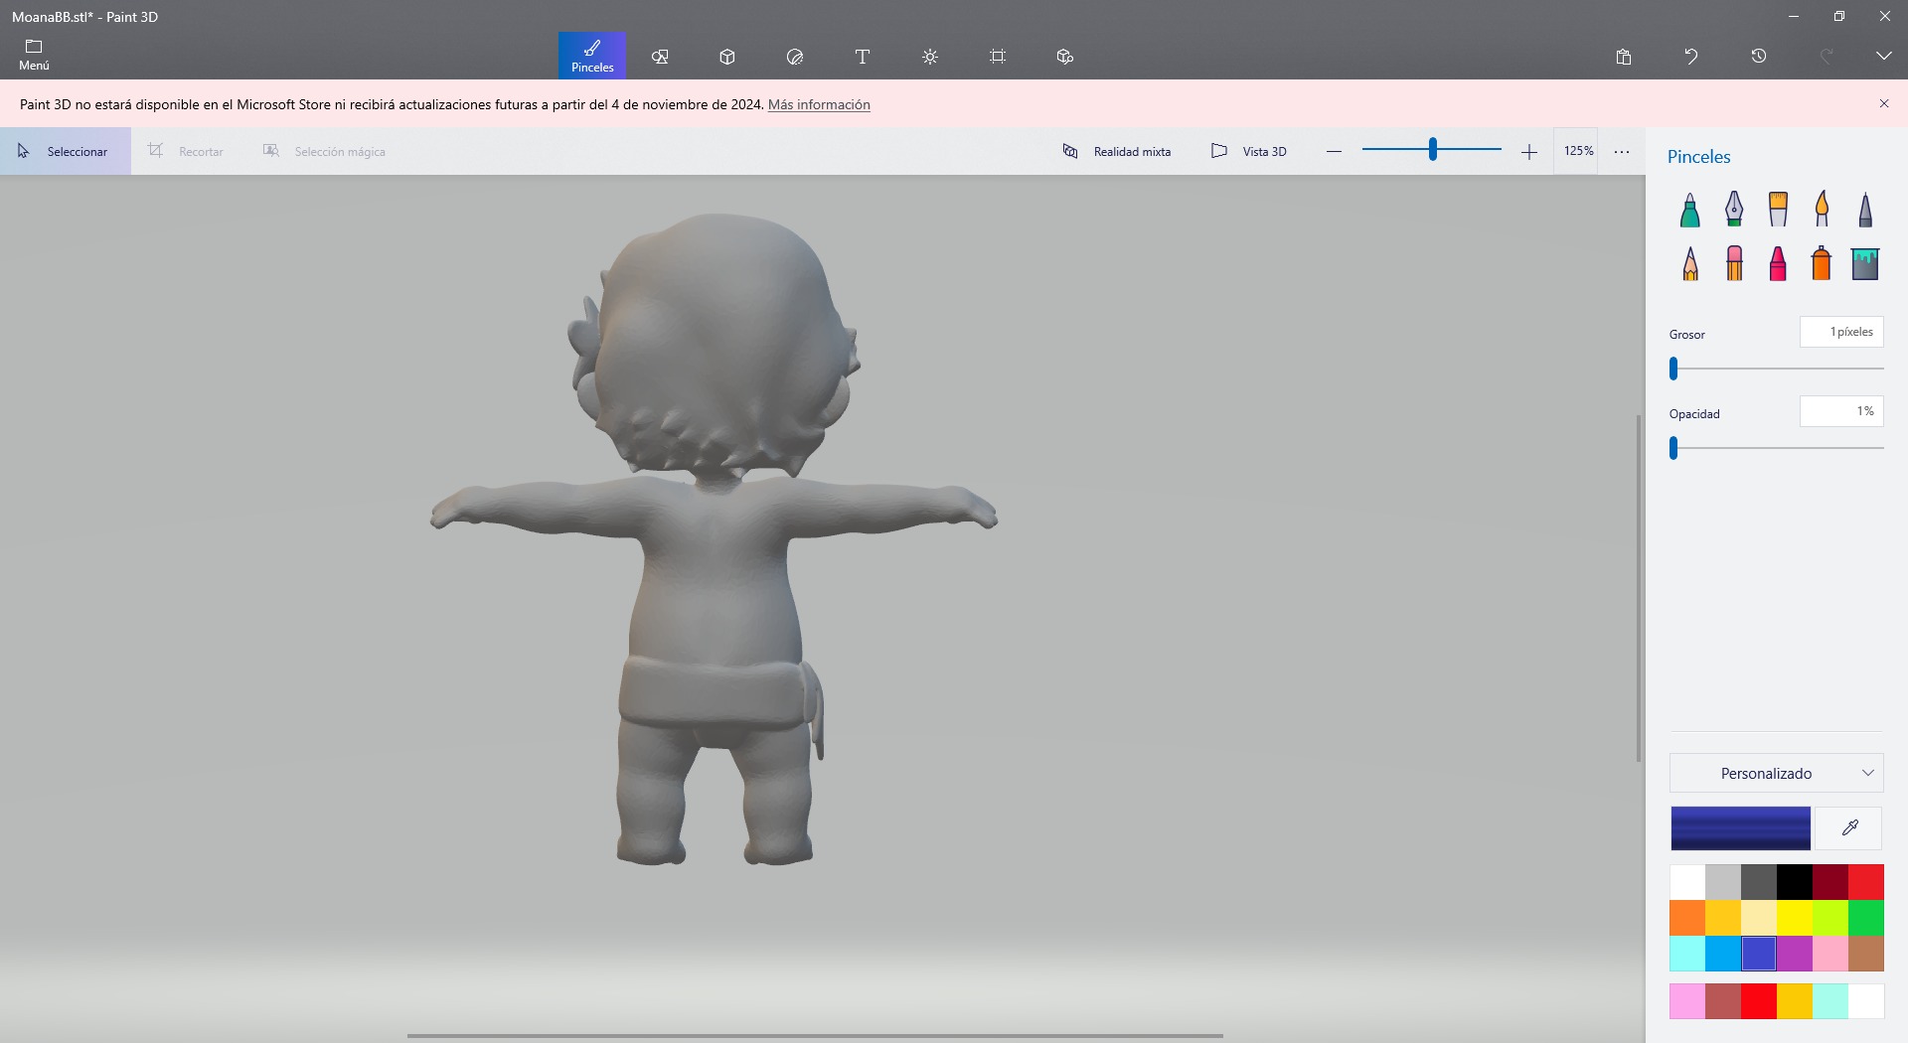The image size is (1908, 1043).
Task: Click the horizontal canvas scrollbar
Action: tap(815, 1036)
